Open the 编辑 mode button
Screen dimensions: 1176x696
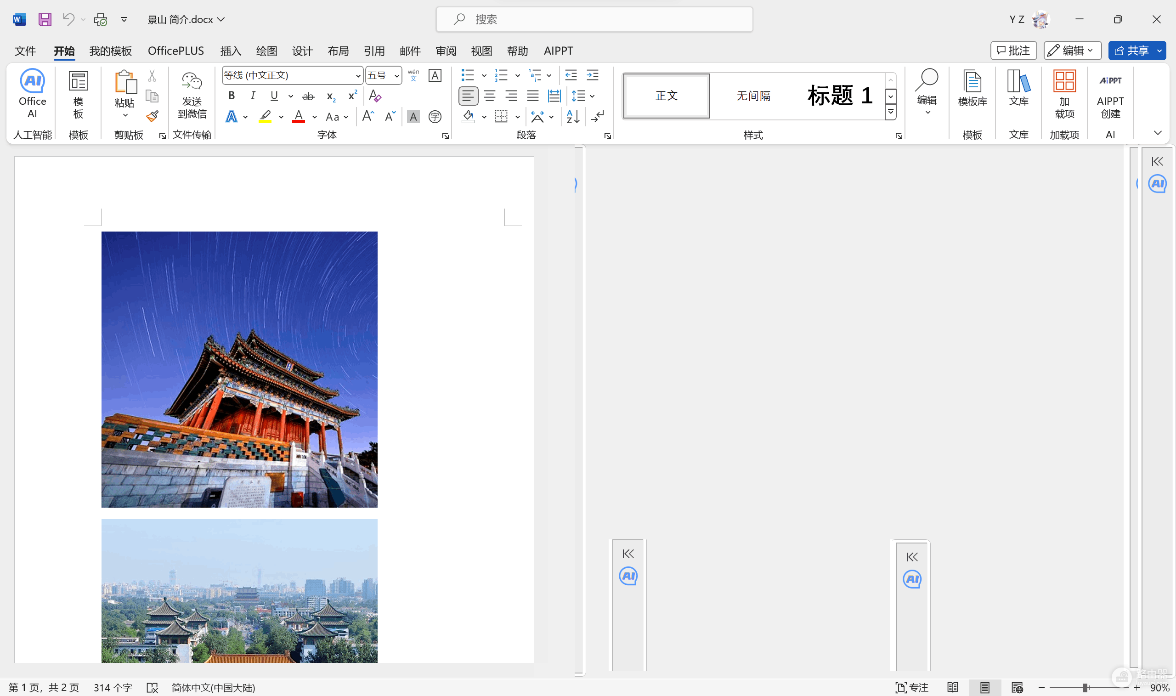[1072, 51]
